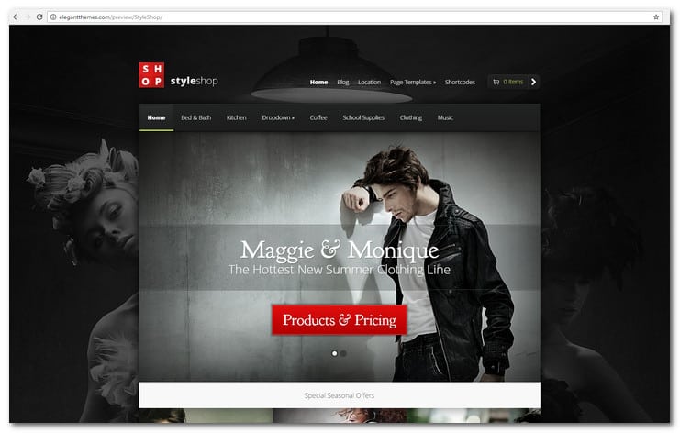
Task: Select the first slider dot indicator
Action: coord(334,352)
